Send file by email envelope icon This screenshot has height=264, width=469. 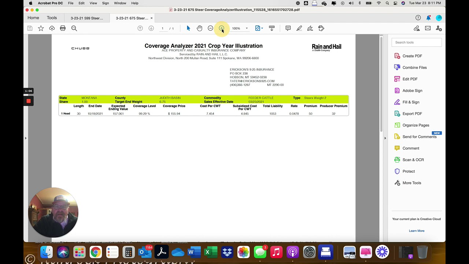[x=428, y=28]
